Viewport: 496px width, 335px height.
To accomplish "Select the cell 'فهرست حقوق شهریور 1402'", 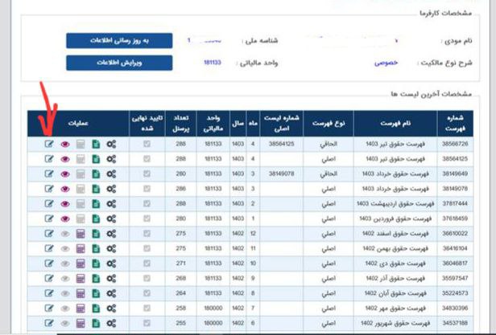I will 395,323.
